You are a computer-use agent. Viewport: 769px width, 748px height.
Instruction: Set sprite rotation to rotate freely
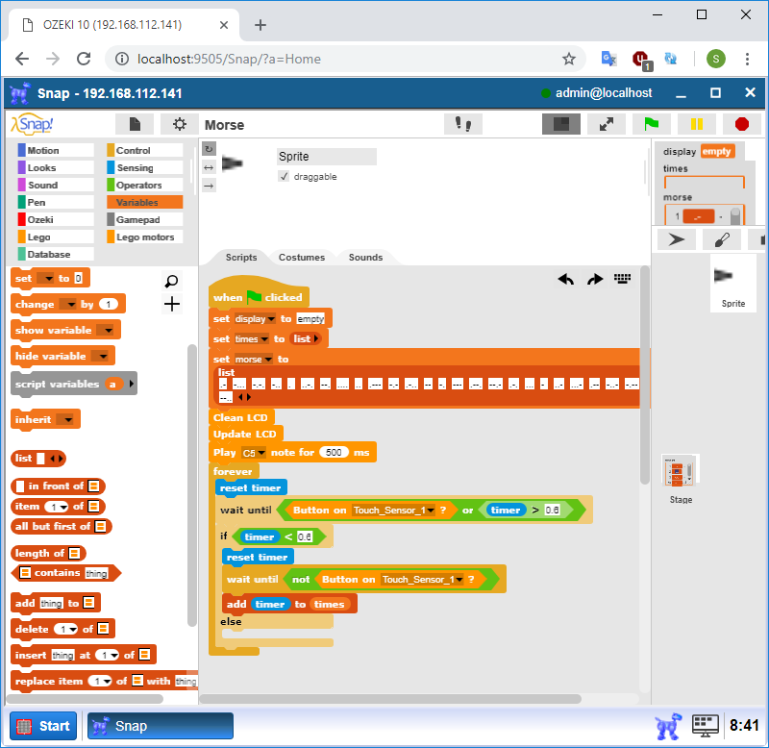click(x=209, y=149)
